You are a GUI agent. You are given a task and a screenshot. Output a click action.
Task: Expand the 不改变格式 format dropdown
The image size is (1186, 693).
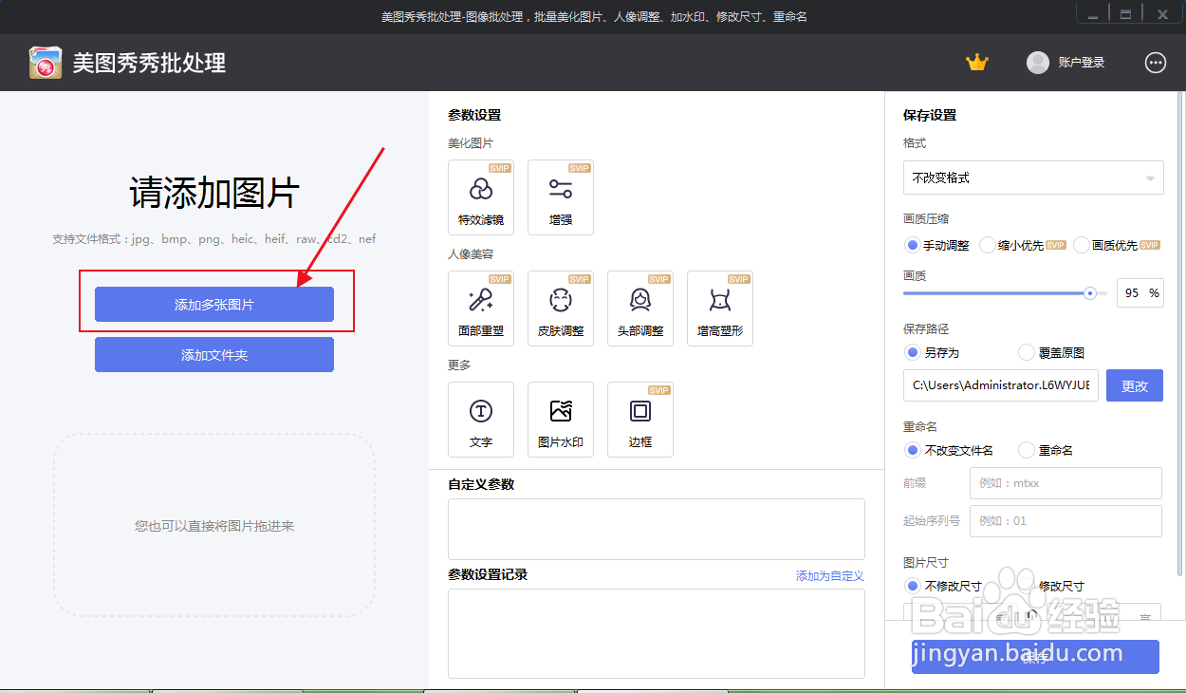click(1033, 178)
